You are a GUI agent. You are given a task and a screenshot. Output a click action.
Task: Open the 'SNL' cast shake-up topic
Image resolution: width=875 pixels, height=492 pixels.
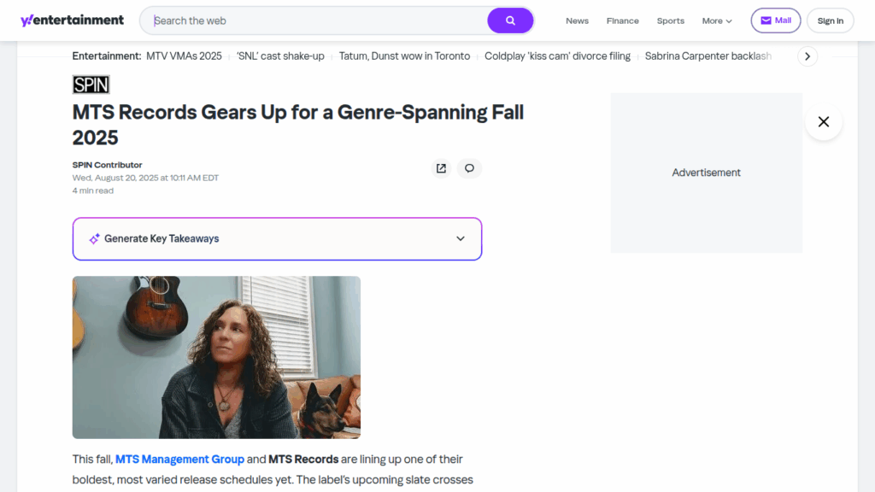[280, 56]
